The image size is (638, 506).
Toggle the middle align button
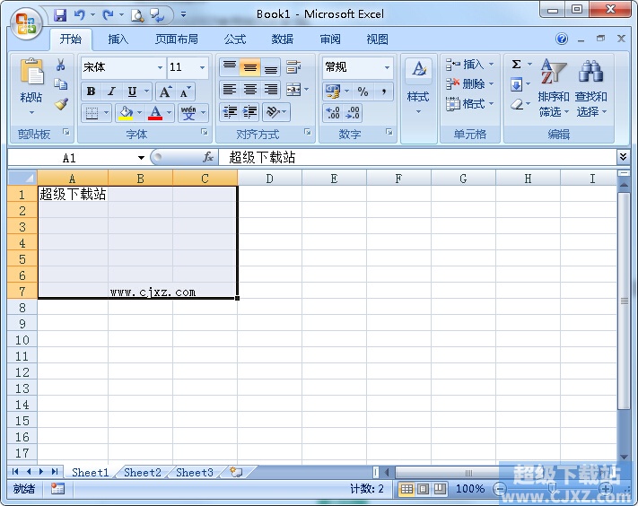pyautogui.click(x=250, y=67)
